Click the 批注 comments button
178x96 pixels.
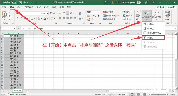pyautogui.click(x=161, y=7)
